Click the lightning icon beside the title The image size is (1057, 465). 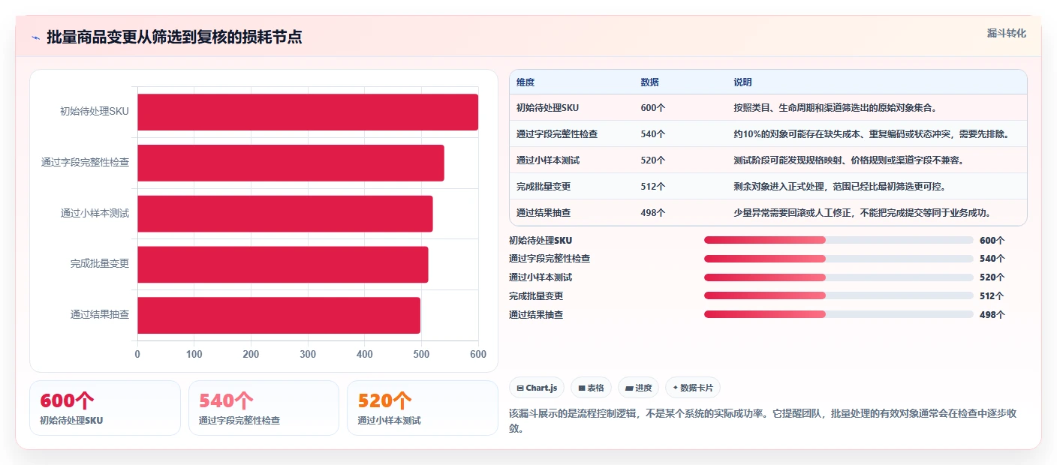[35, 37]
